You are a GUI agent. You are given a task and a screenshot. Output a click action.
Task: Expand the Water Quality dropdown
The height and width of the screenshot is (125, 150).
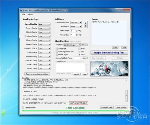point(44,65)
